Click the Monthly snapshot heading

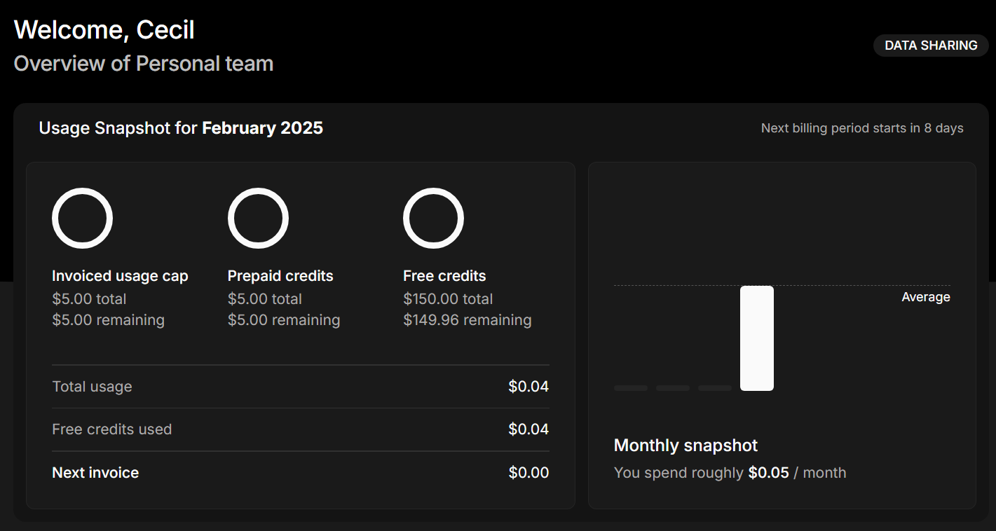(x=685, y=446)
